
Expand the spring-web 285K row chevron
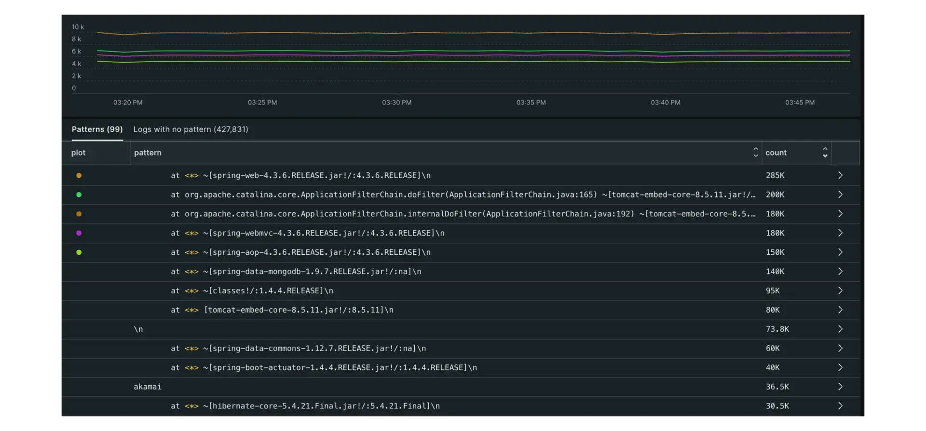pyautogui.click(x=840, y=176)
